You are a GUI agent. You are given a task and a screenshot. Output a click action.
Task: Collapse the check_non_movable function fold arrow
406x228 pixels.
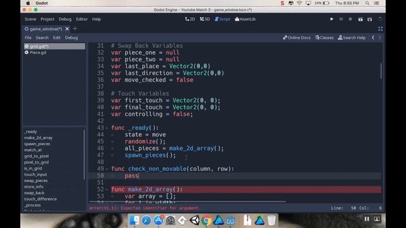pyautogui.click(x=107, y=169)
